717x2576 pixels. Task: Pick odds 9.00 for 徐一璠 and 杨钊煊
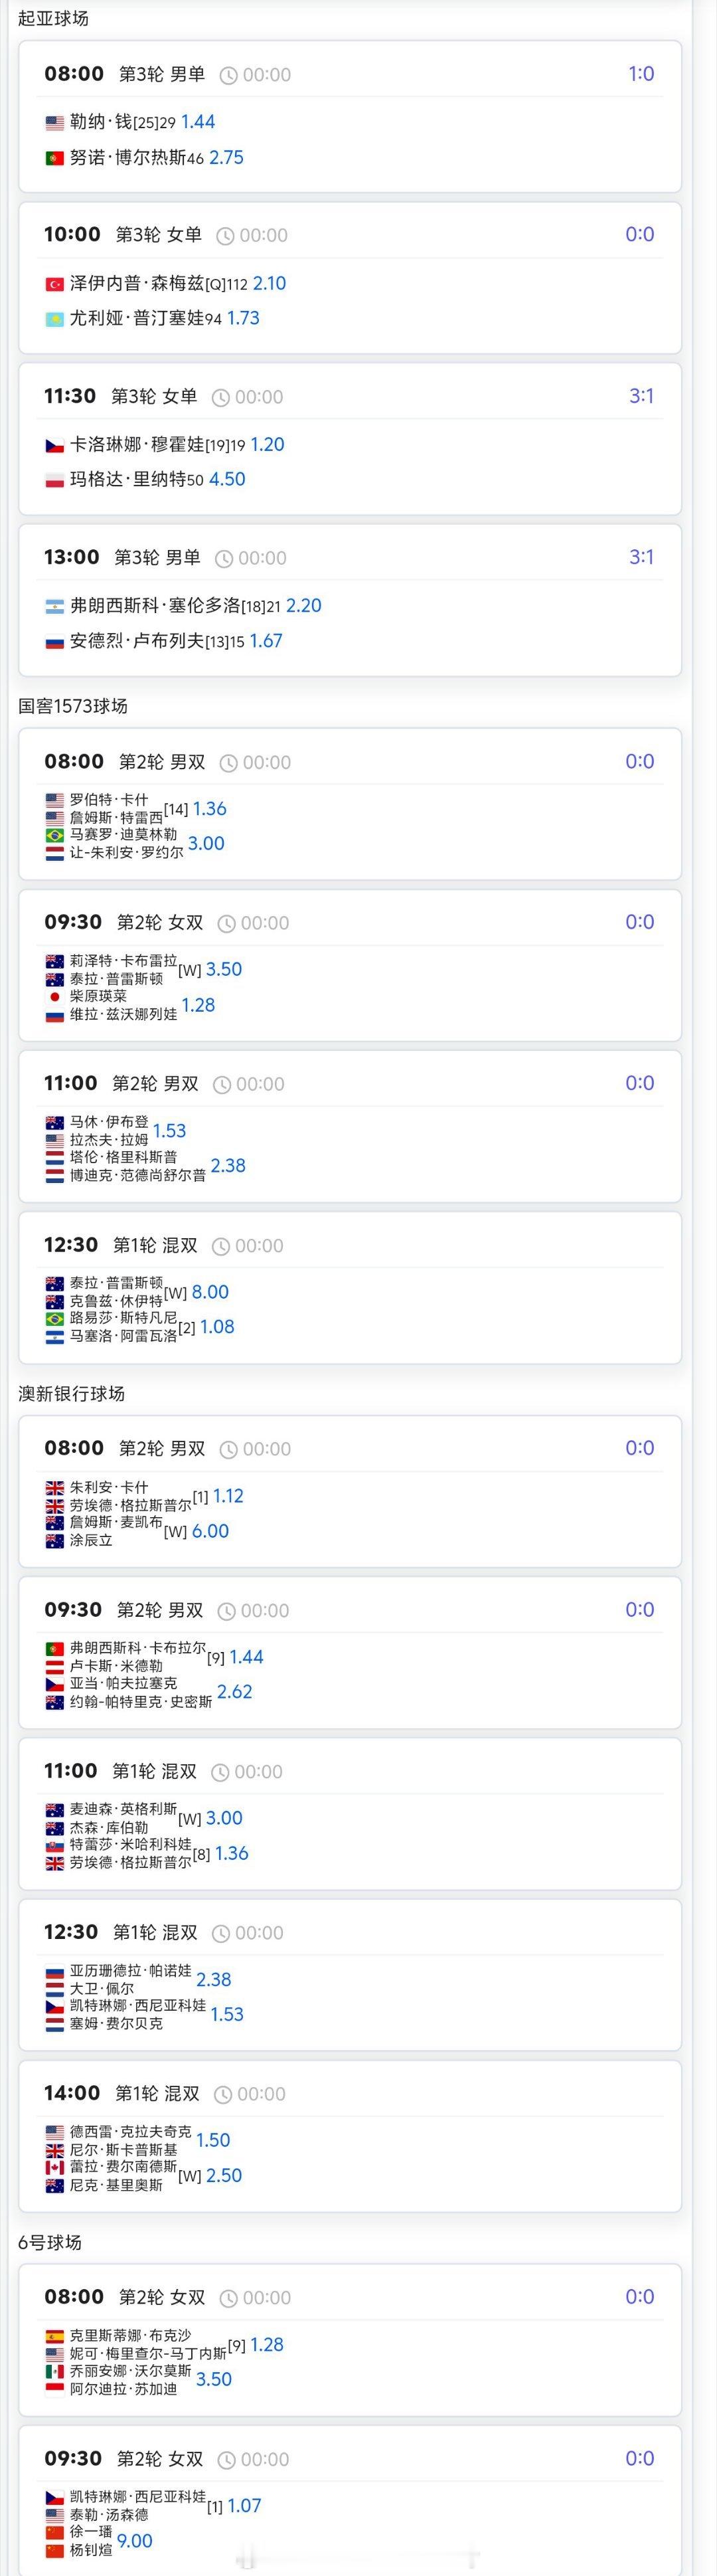click(135, 2541)
